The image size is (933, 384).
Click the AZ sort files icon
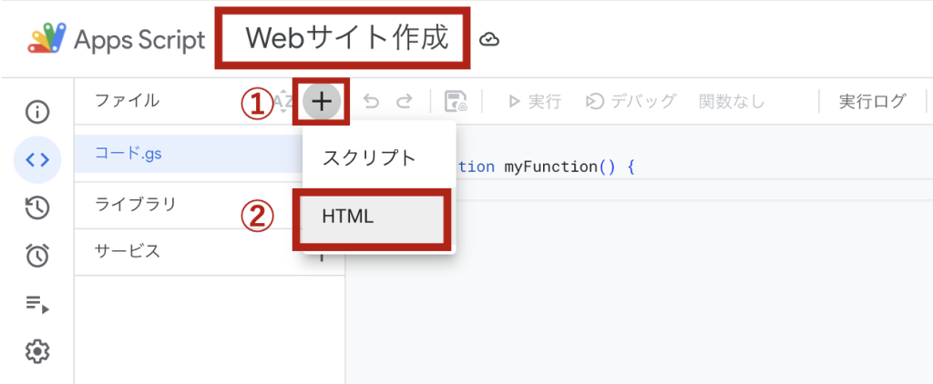(283, 102)
